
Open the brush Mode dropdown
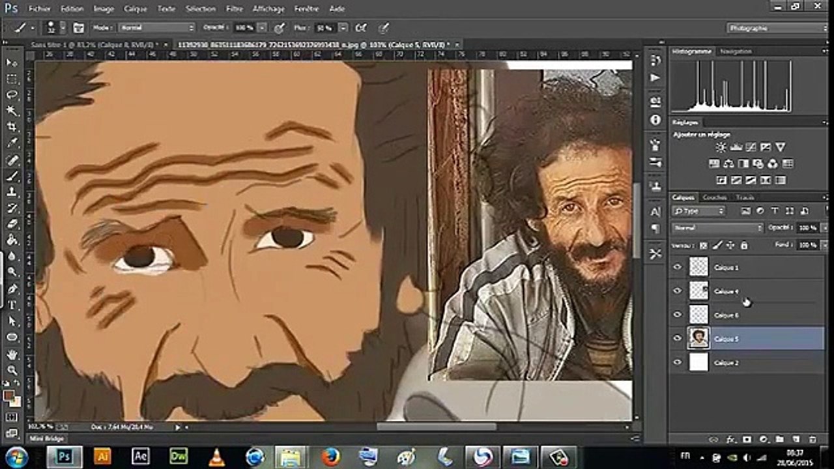[x=155, y=28]
